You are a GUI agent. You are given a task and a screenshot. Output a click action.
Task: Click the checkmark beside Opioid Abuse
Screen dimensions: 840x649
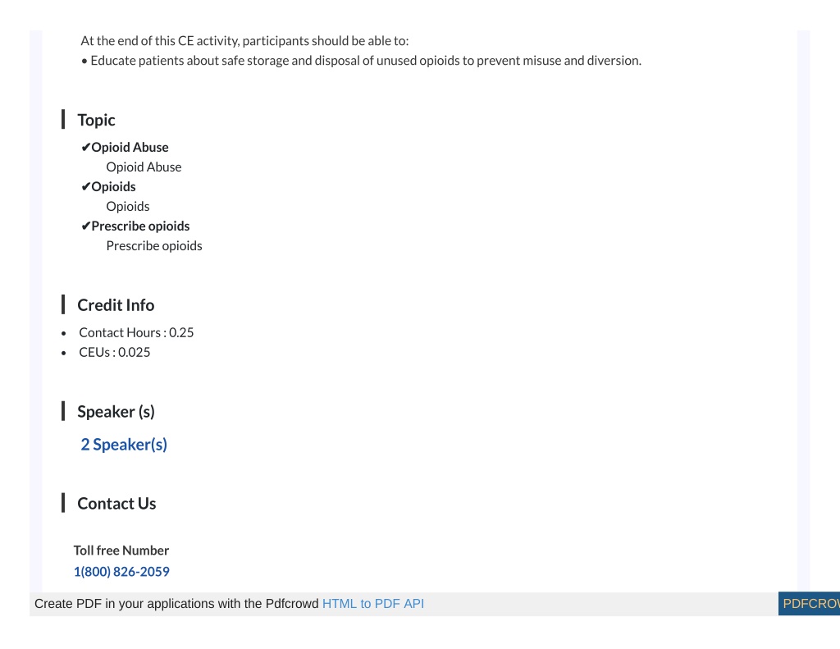85,148
